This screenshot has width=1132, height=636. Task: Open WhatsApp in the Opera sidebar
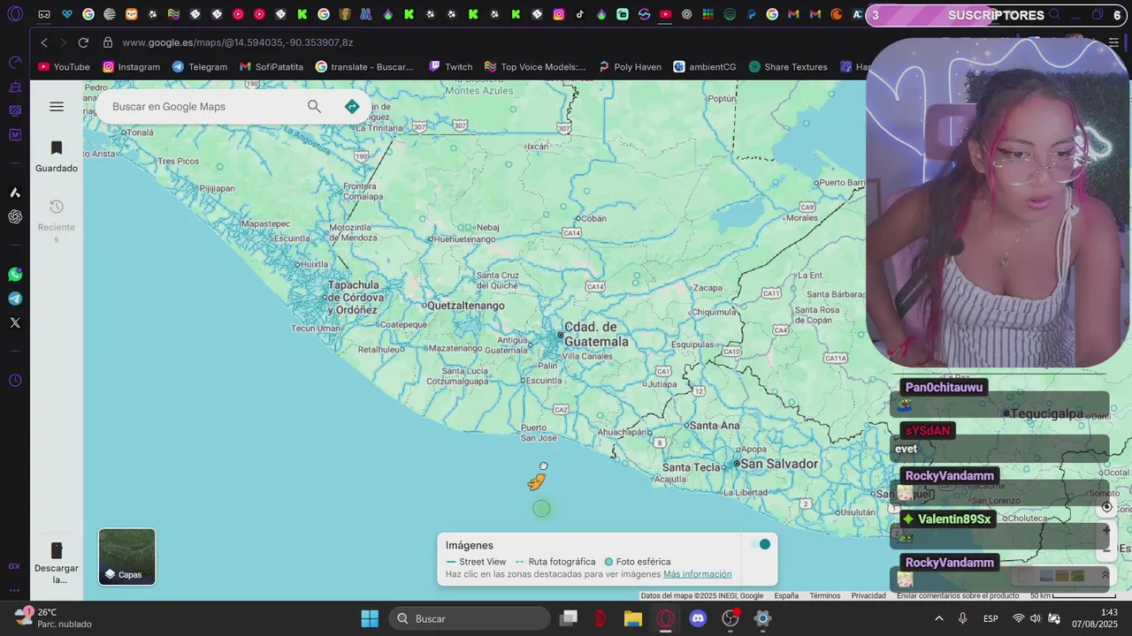pos(15,275)
